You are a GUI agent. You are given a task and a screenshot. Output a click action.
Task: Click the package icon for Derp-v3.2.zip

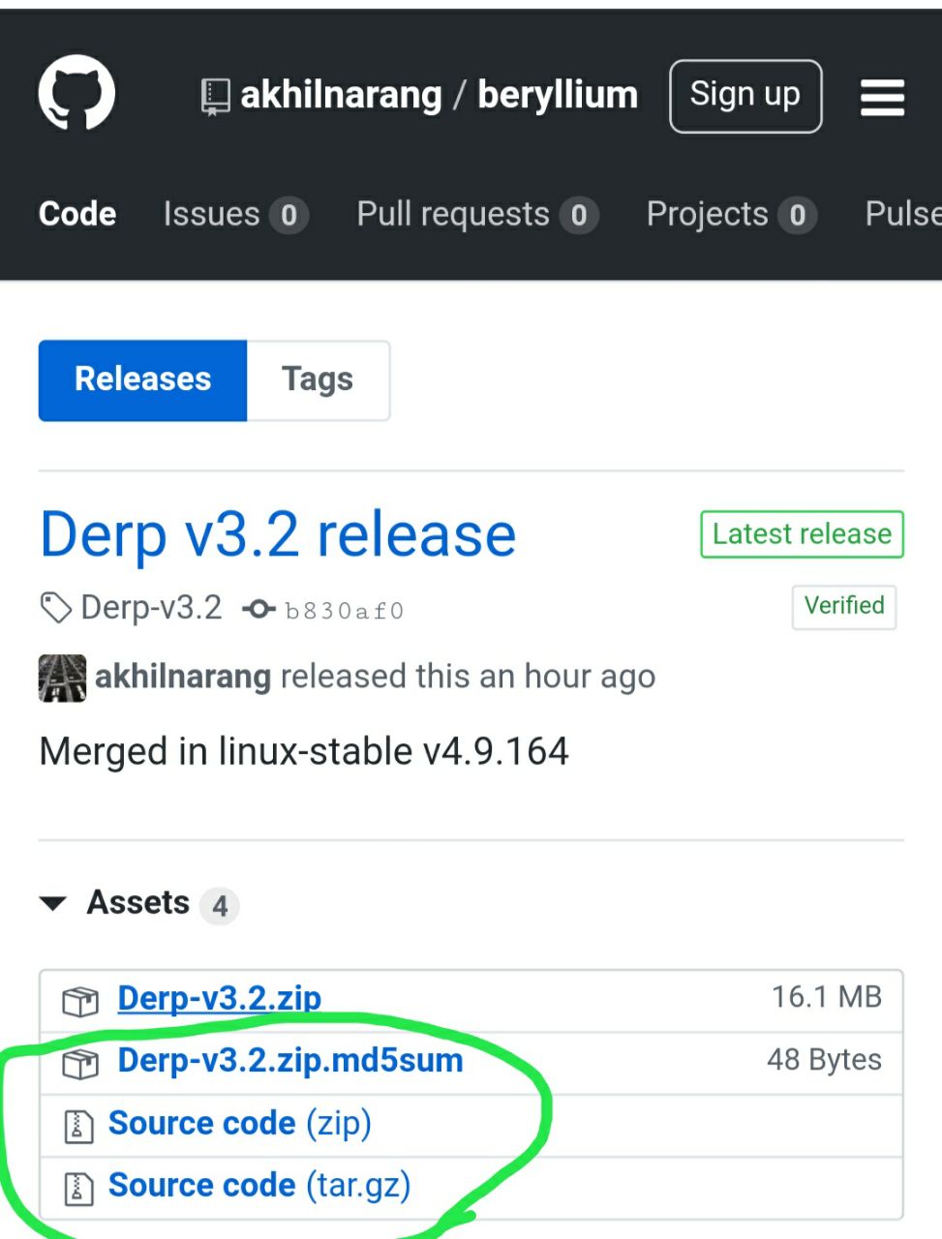[80, 1001]
